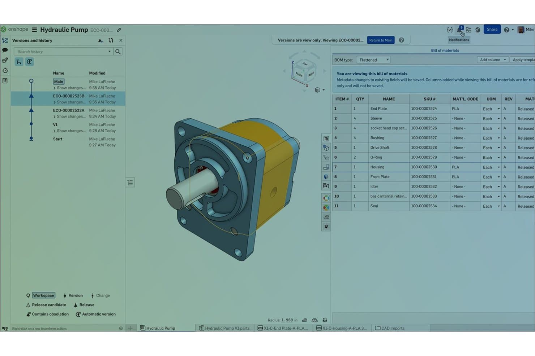This screenshot has width=535, height=356.
Task: Open BOM type Flattened dropdown
Action: pyautogui.click(x=373, y=60)
